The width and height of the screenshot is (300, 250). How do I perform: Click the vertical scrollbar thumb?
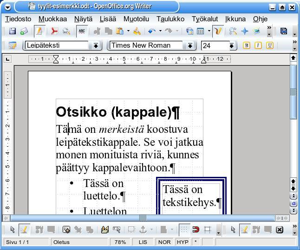tap(293, 92)
